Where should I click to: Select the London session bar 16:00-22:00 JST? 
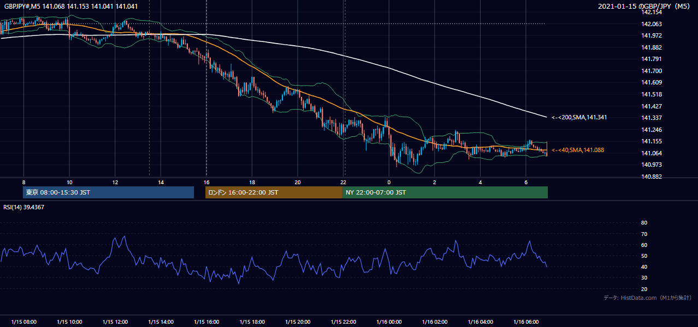(274, 192)
